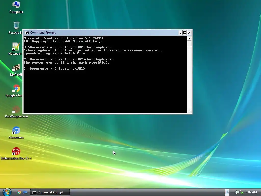Maximize the Command Prompt window
This screenshot has width=261, height=196.
pyautogui.click(x=185, y=33)
